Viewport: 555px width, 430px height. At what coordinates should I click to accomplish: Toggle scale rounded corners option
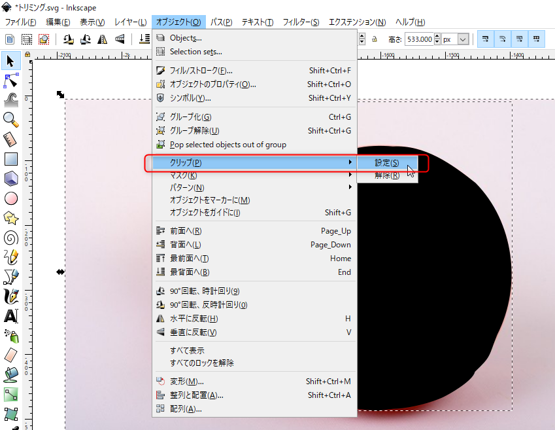(503, 39)
